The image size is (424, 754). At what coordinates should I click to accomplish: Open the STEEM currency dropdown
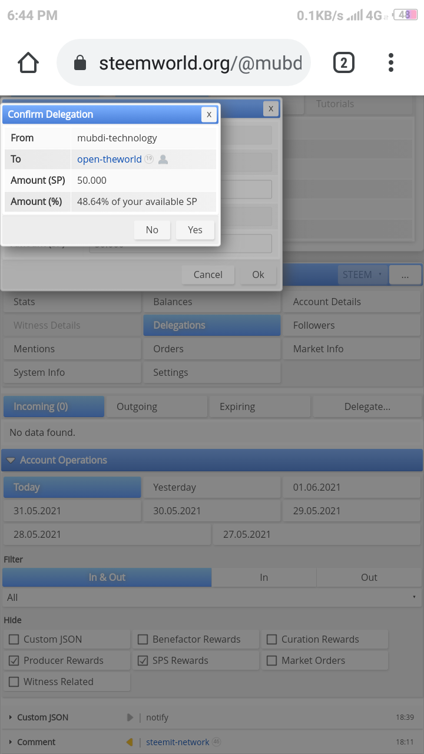point(362,275)
